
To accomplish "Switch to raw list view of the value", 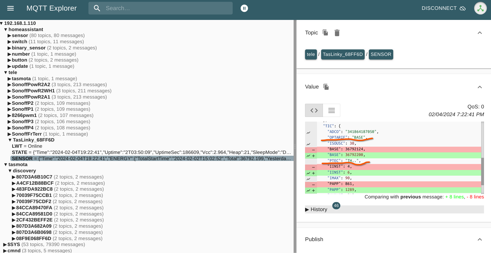I will [x=331, y=110].
